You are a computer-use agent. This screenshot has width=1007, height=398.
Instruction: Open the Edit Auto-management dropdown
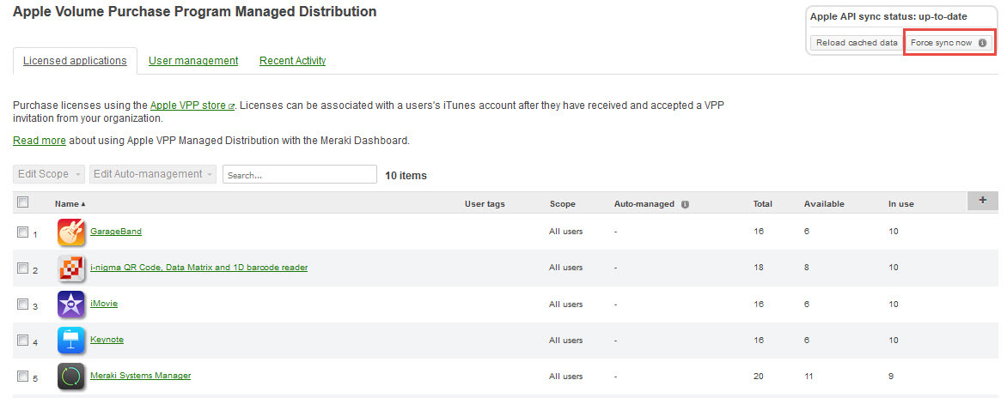click(153, 173)
